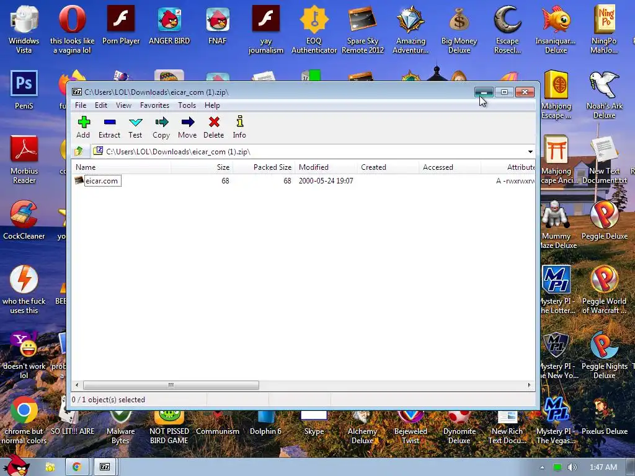Select the Dolphin 6 desktop icon

click(x=265, y=423)
